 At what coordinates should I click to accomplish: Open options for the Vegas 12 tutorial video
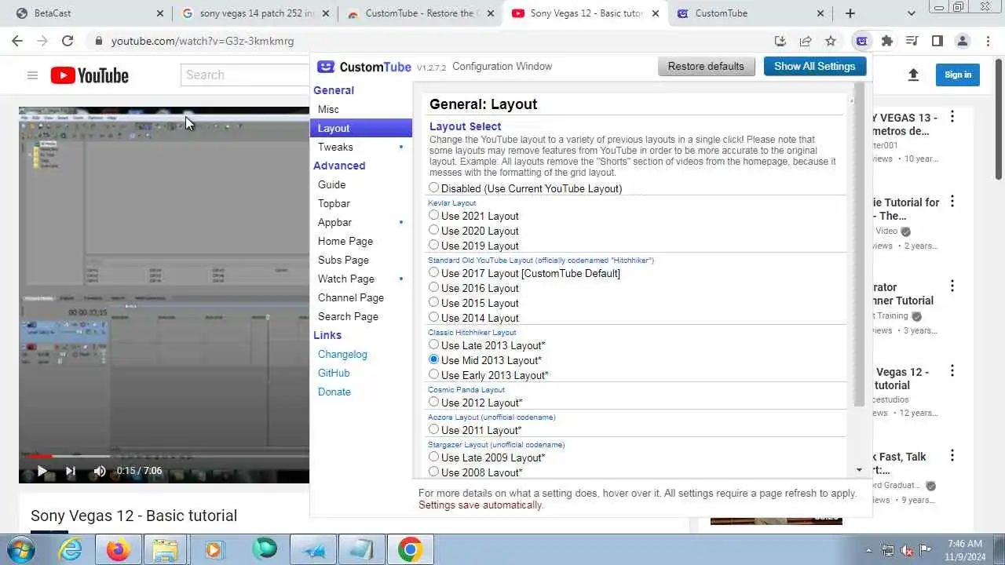[952, 371]
